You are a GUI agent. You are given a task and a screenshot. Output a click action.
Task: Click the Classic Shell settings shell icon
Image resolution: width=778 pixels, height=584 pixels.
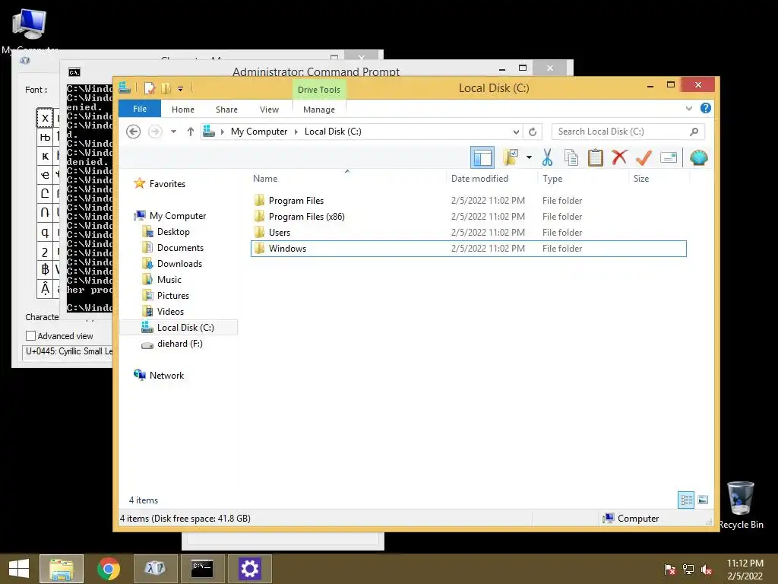point(699,158)
